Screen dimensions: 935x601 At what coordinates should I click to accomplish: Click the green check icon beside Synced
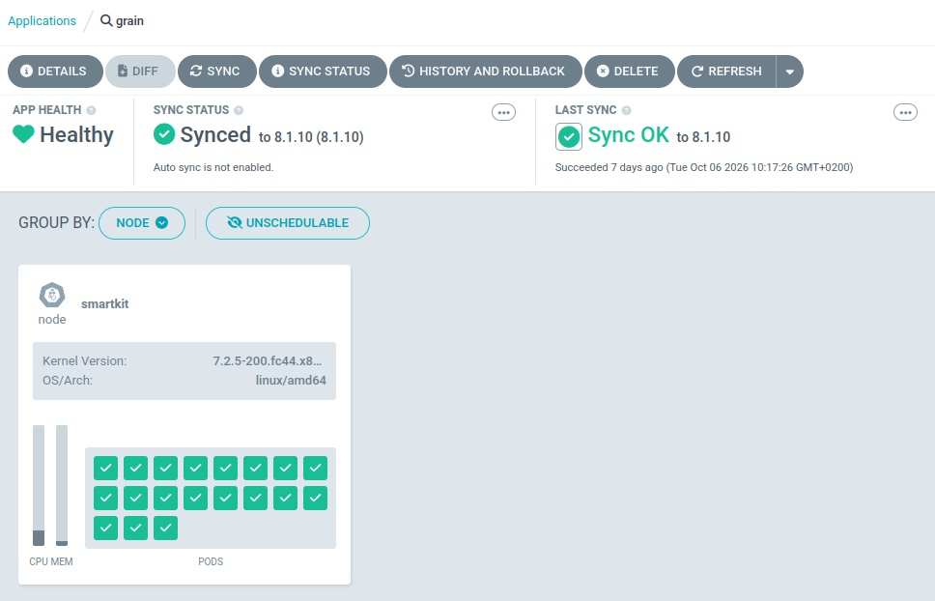coord(164,134)
